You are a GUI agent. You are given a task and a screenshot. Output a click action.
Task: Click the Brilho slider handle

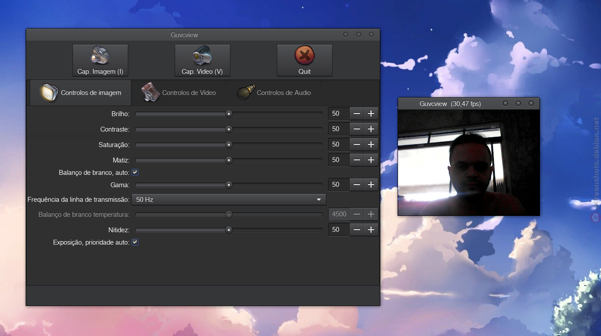pos(229,113)
